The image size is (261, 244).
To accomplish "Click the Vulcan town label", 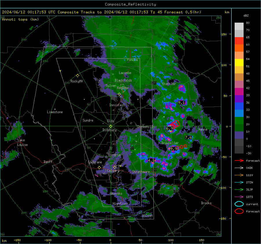I will pos(148,216).
